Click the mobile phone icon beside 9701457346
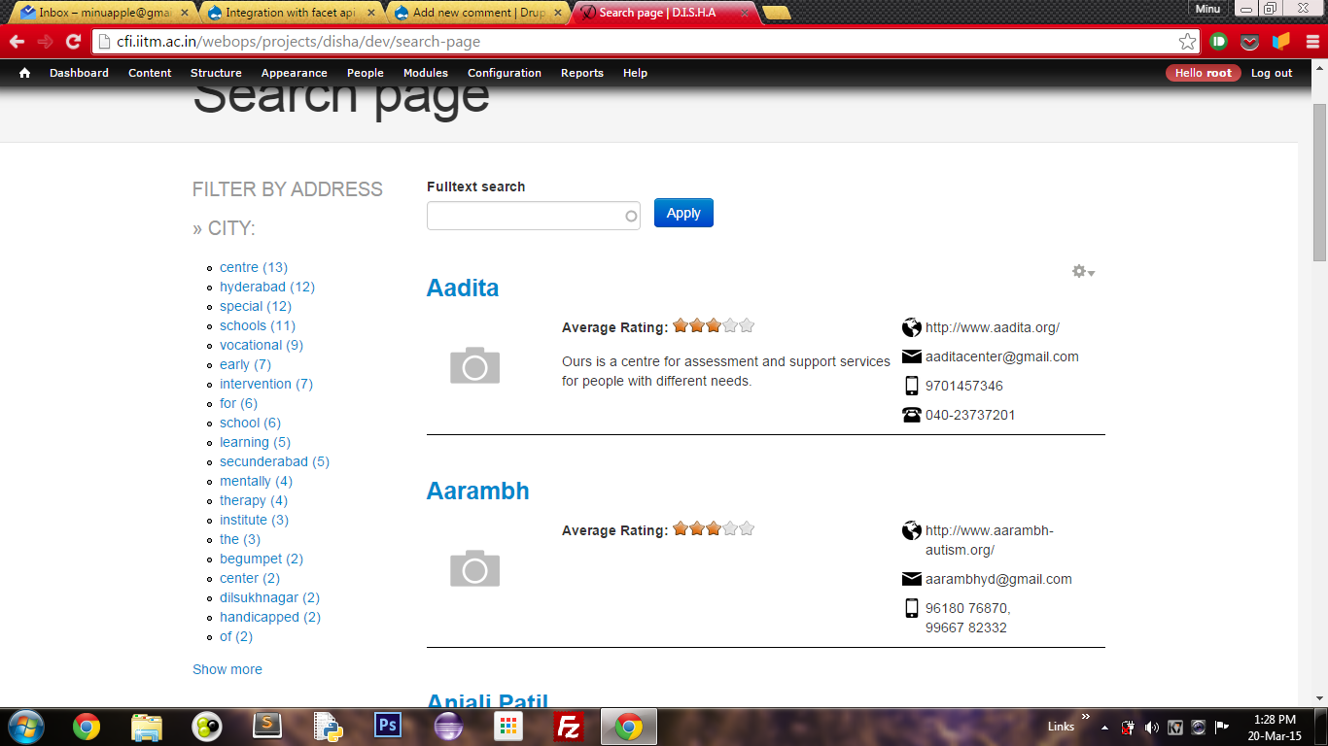1328x746 pixels. point(911,386)
